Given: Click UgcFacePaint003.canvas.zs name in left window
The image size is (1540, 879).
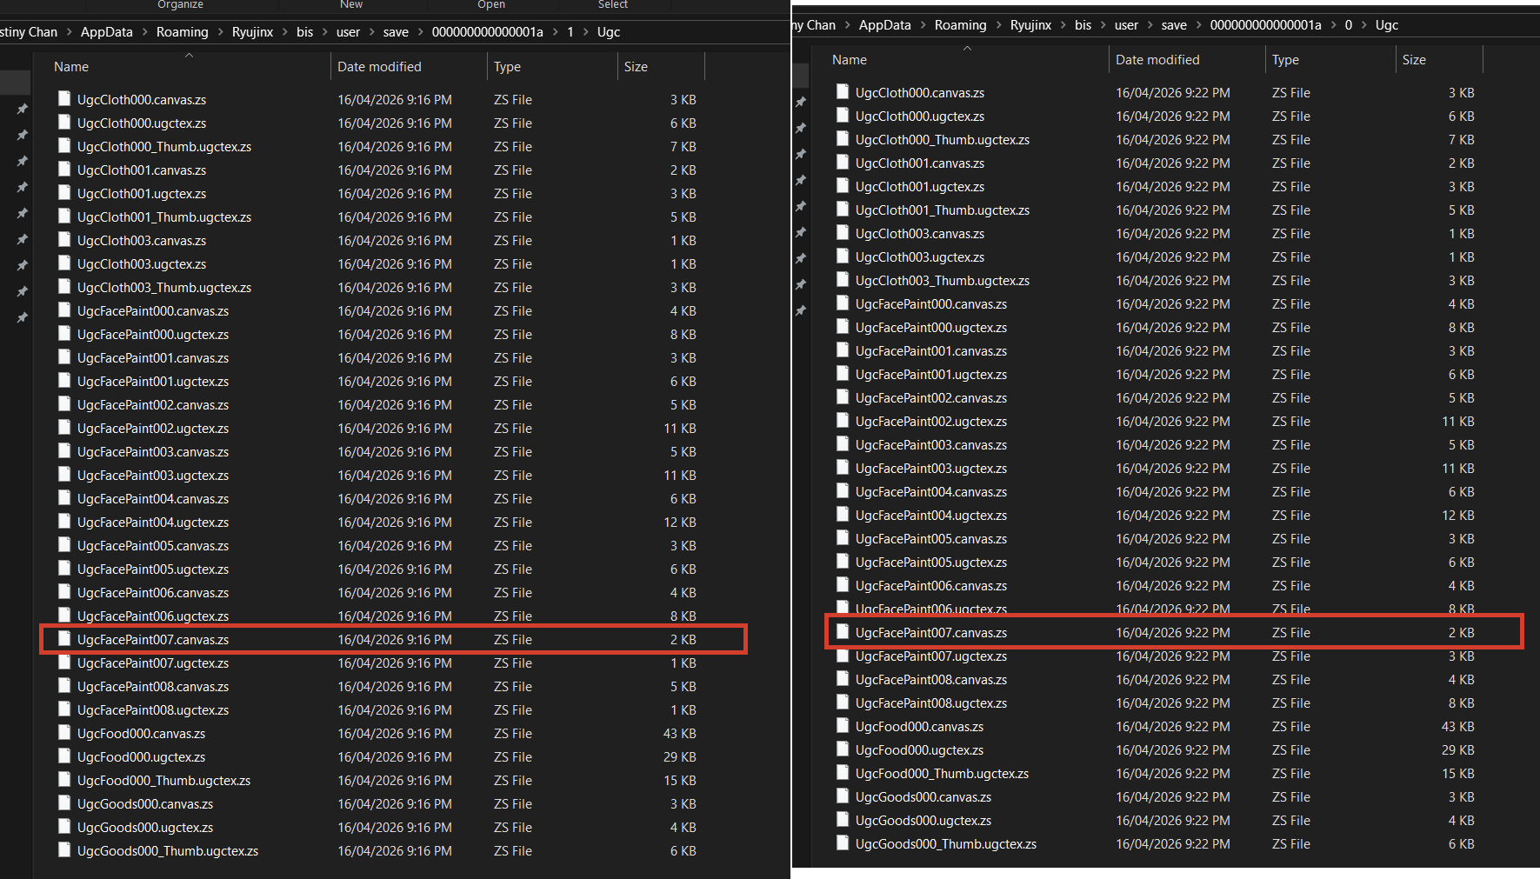Looking at the screenshot, I should [x=153, y=451].
